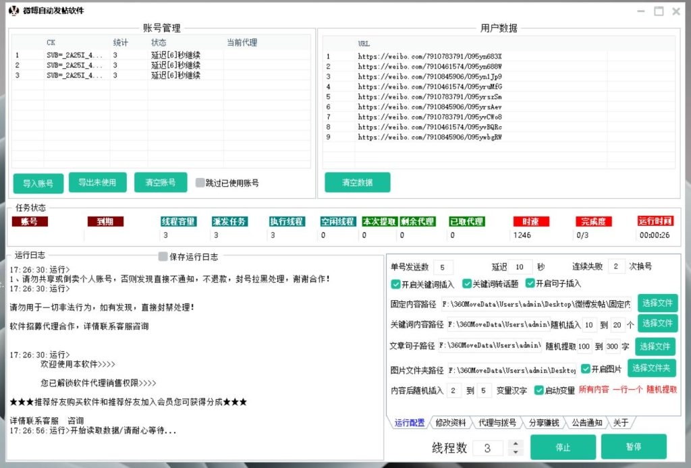
Task: Enable the 跳过已使用账号 checkbox
Action: [x=198, y=182]
